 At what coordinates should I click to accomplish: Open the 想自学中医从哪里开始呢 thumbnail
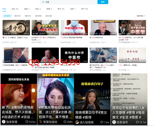45,28
